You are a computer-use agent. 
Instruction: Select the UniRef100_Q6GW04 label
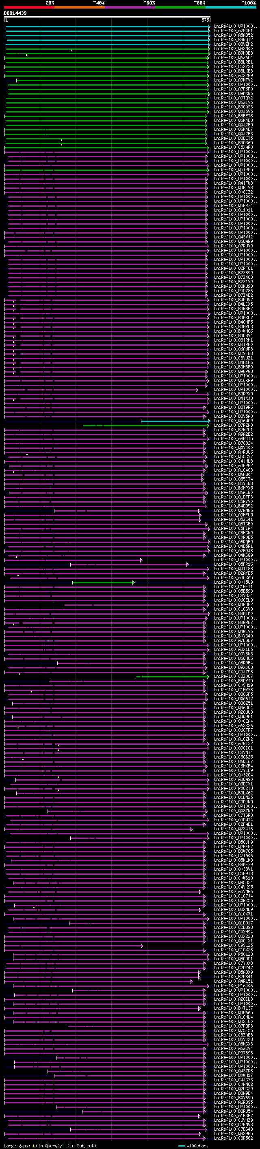[x=233, y=474]
